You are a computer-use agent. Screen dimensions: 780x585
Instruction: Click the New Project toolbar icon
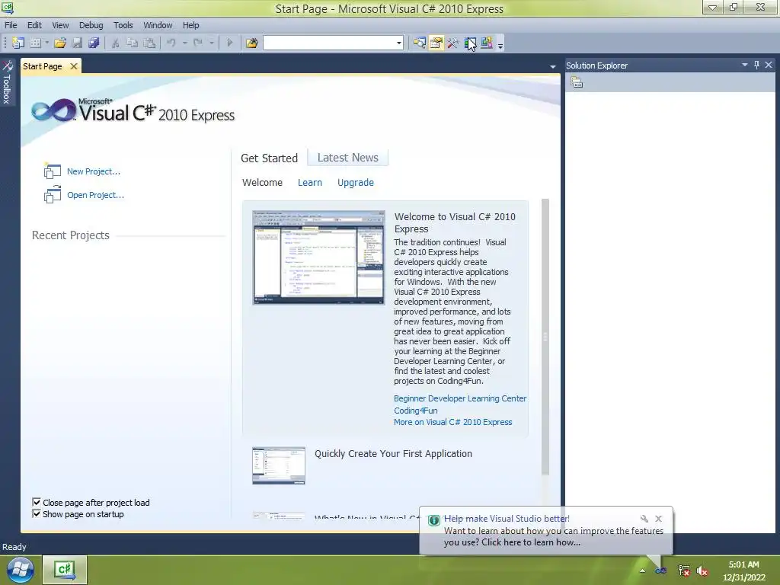tap(18, 43)
